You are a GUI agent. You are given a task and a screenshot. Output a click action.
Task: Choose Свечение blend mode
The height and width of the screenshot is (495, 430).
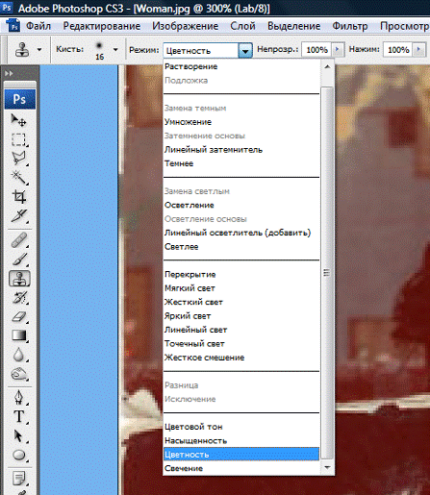(241, 468)
